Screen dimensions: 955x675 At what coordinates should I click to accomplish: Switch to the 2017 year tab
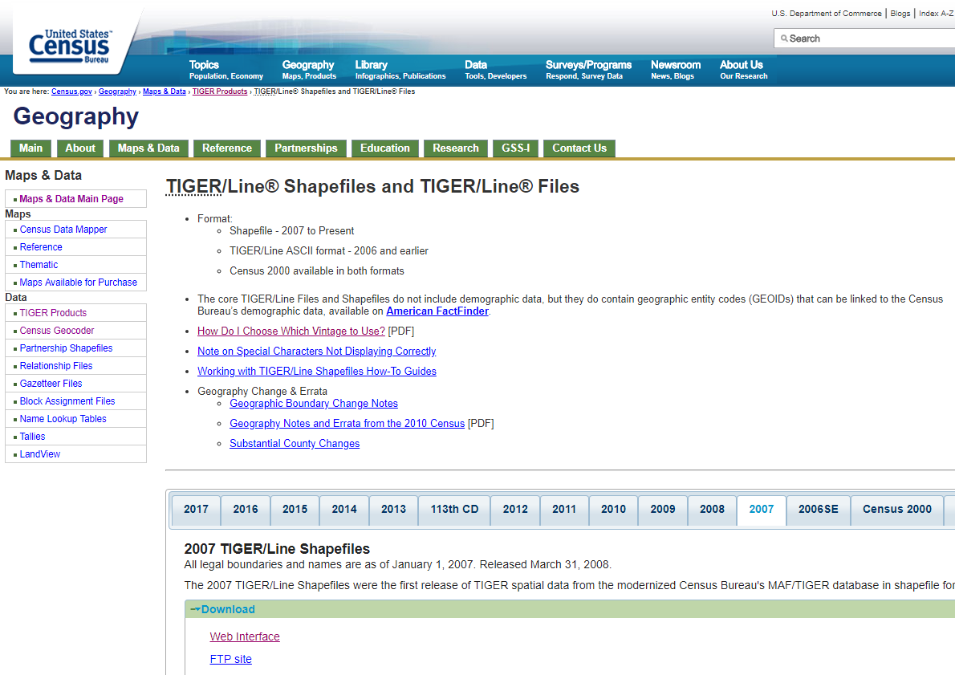pyautogui.click(x=196, y=510)
